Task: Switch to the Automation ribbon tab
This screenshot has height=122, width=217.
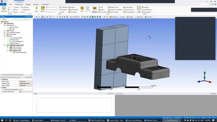Action: click(45, 4)
